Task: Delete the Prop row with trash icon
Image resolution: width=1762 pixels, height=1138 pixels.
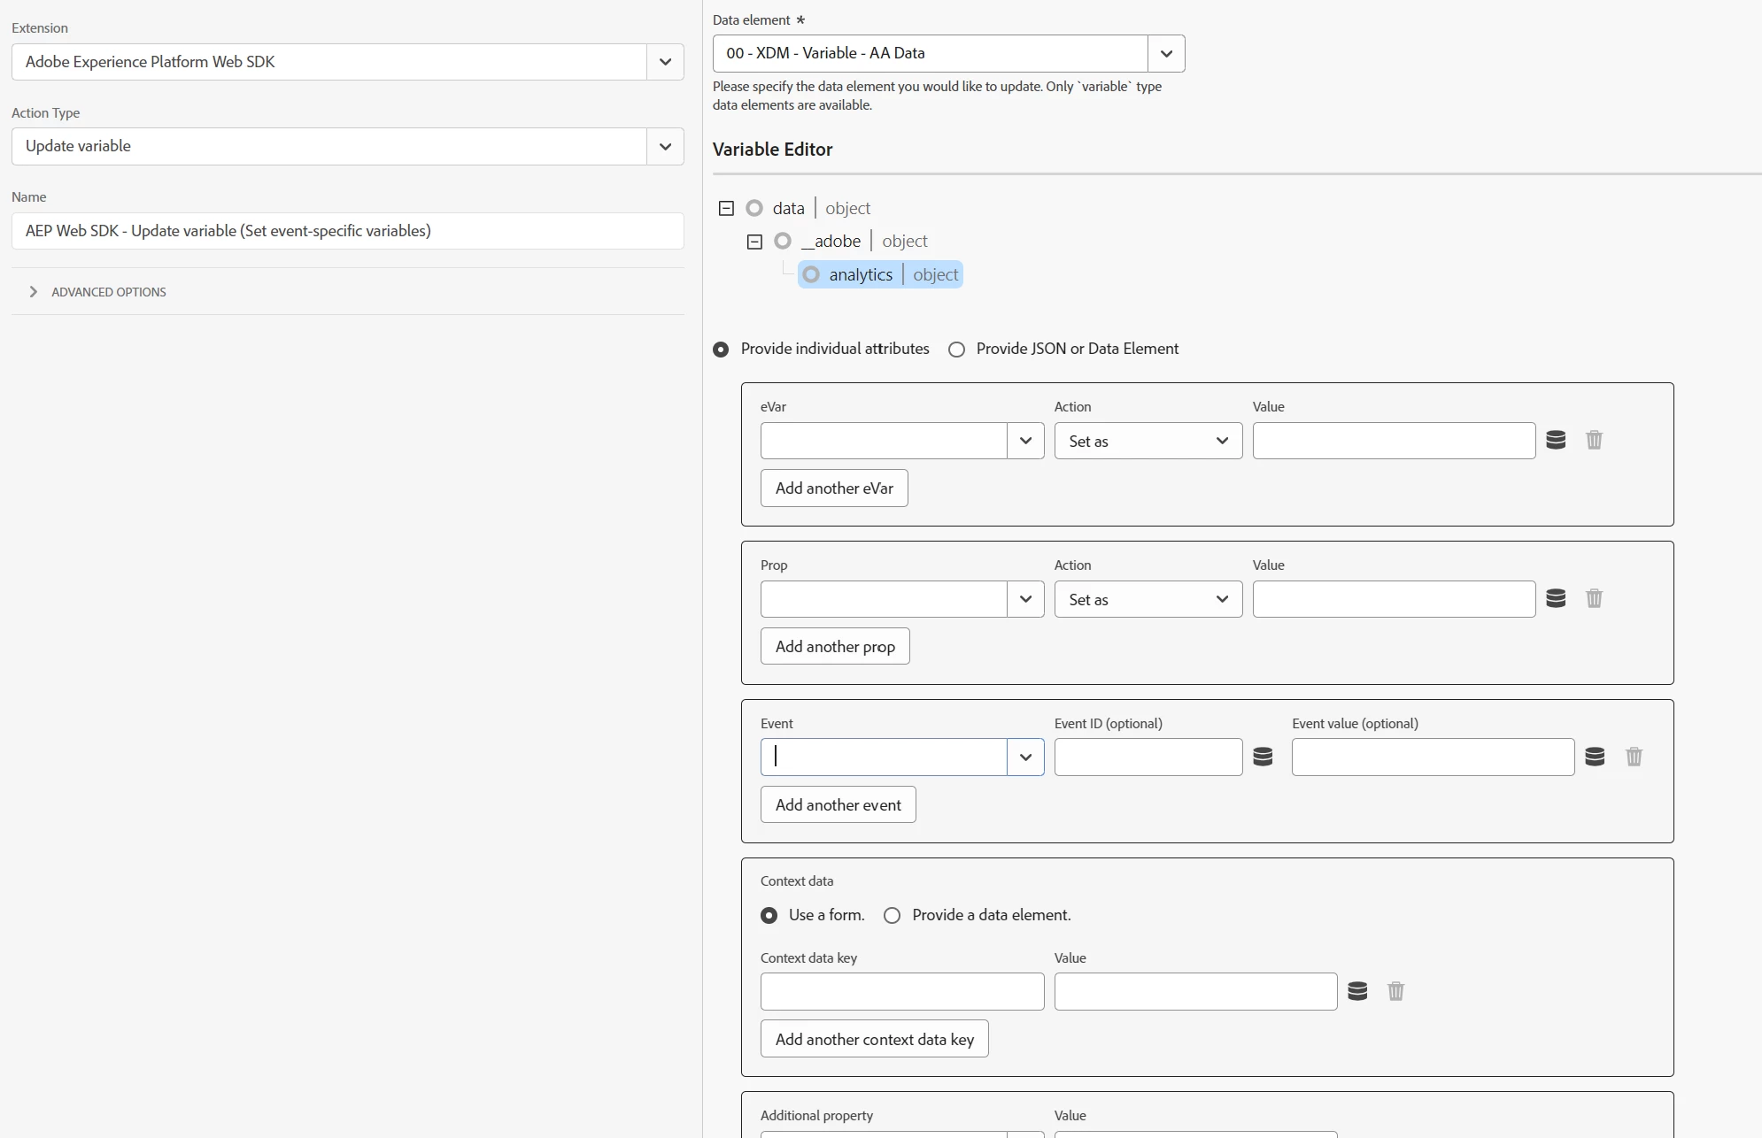Action: 1594,598
